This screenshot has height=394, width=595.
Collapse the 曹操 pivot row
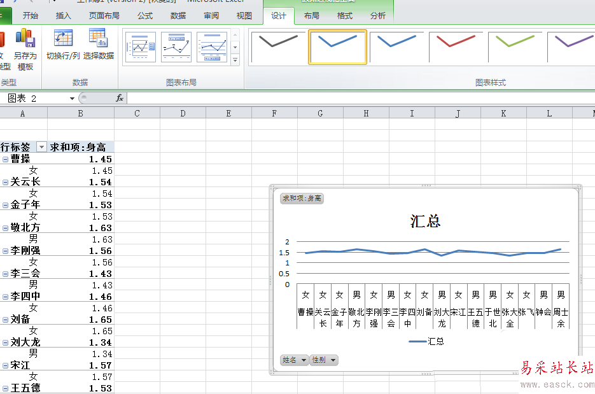click(x=5, y=159)
